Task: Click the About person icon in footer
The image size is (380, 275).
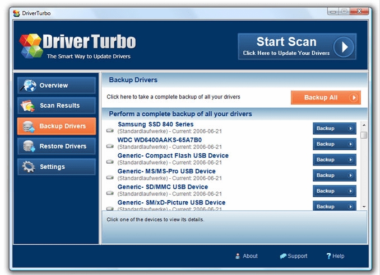Action: [238, 256]
